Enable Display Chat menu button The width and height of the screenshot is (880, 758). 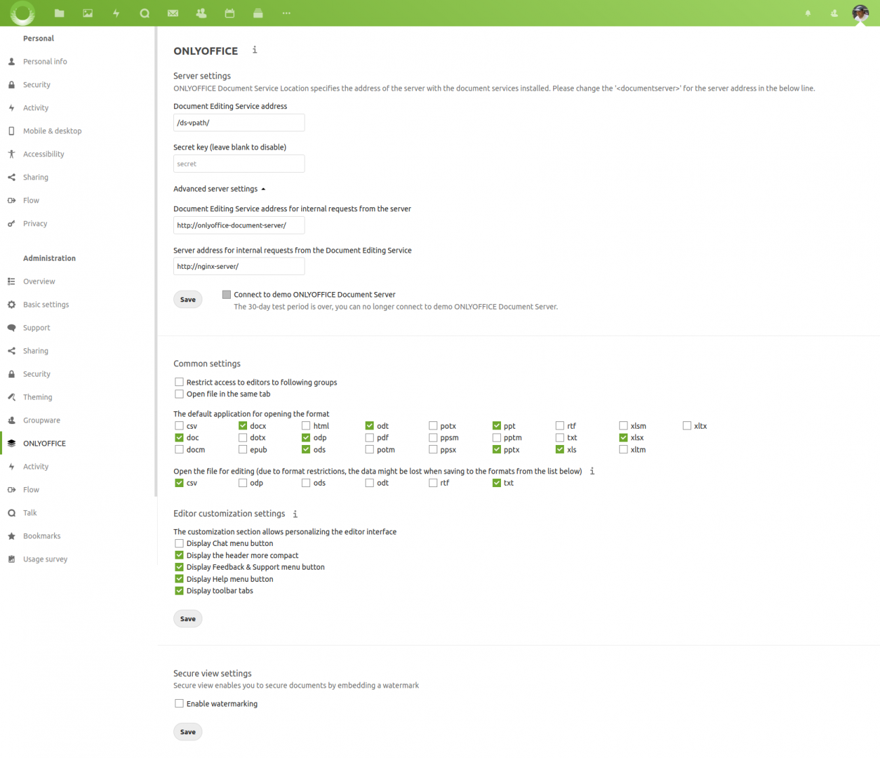pyautogui.click(x=179, y=543)
